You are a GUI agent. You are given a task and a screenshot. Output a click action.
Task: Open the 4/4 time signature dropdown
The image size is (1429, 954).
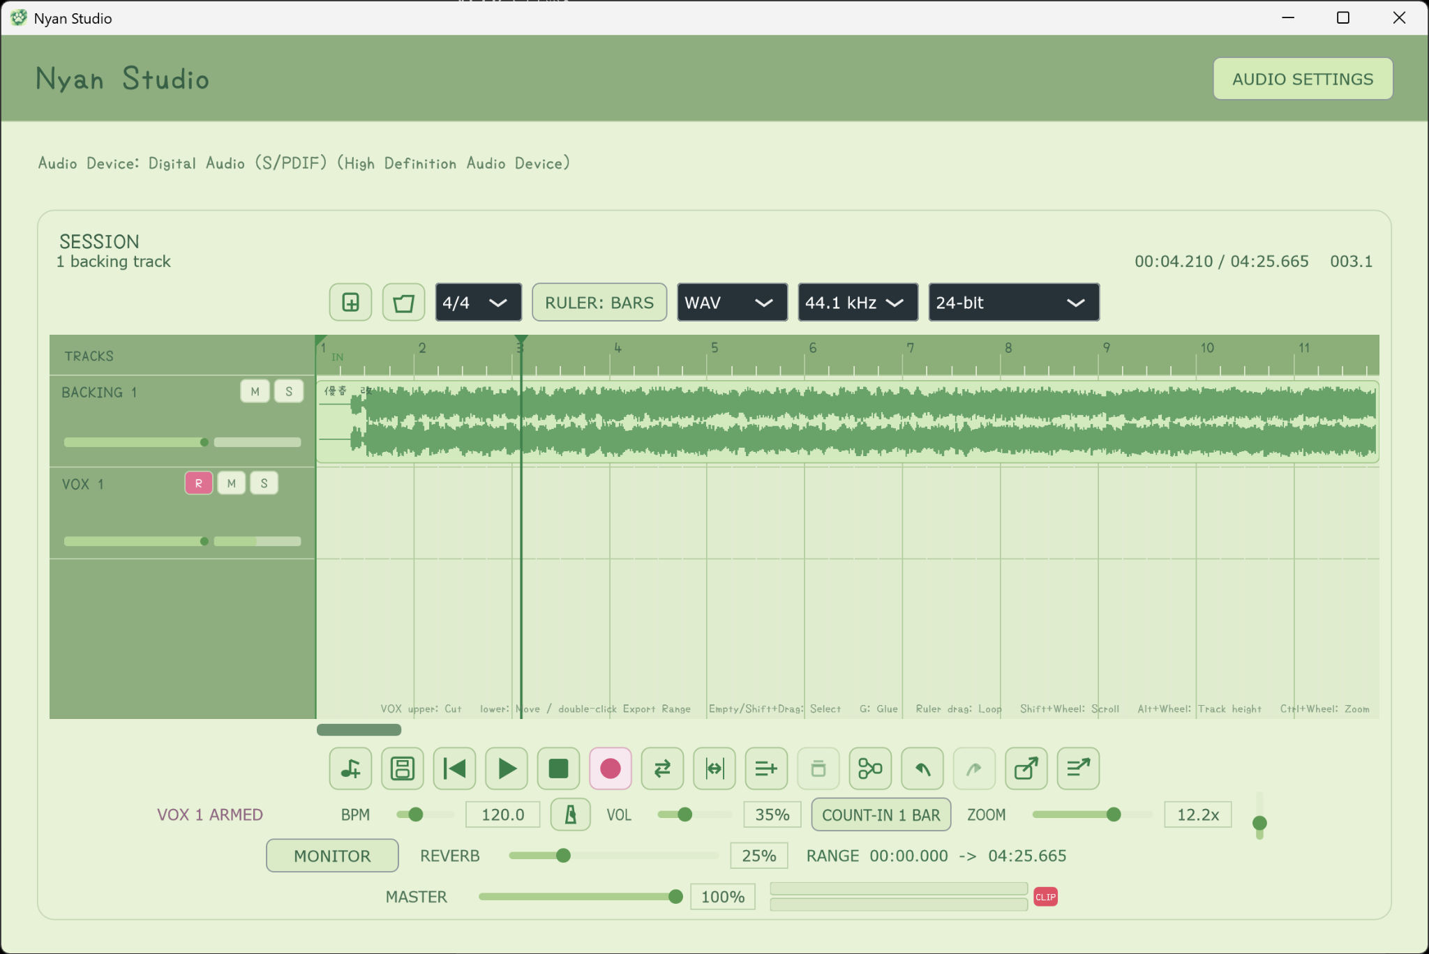[x=478, y=303]
